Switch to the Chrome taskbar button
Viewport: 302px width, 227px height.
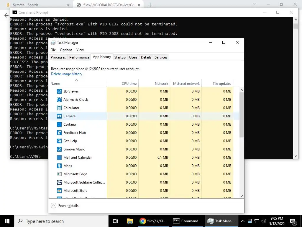pyautogui.click(x=153, y=221)
